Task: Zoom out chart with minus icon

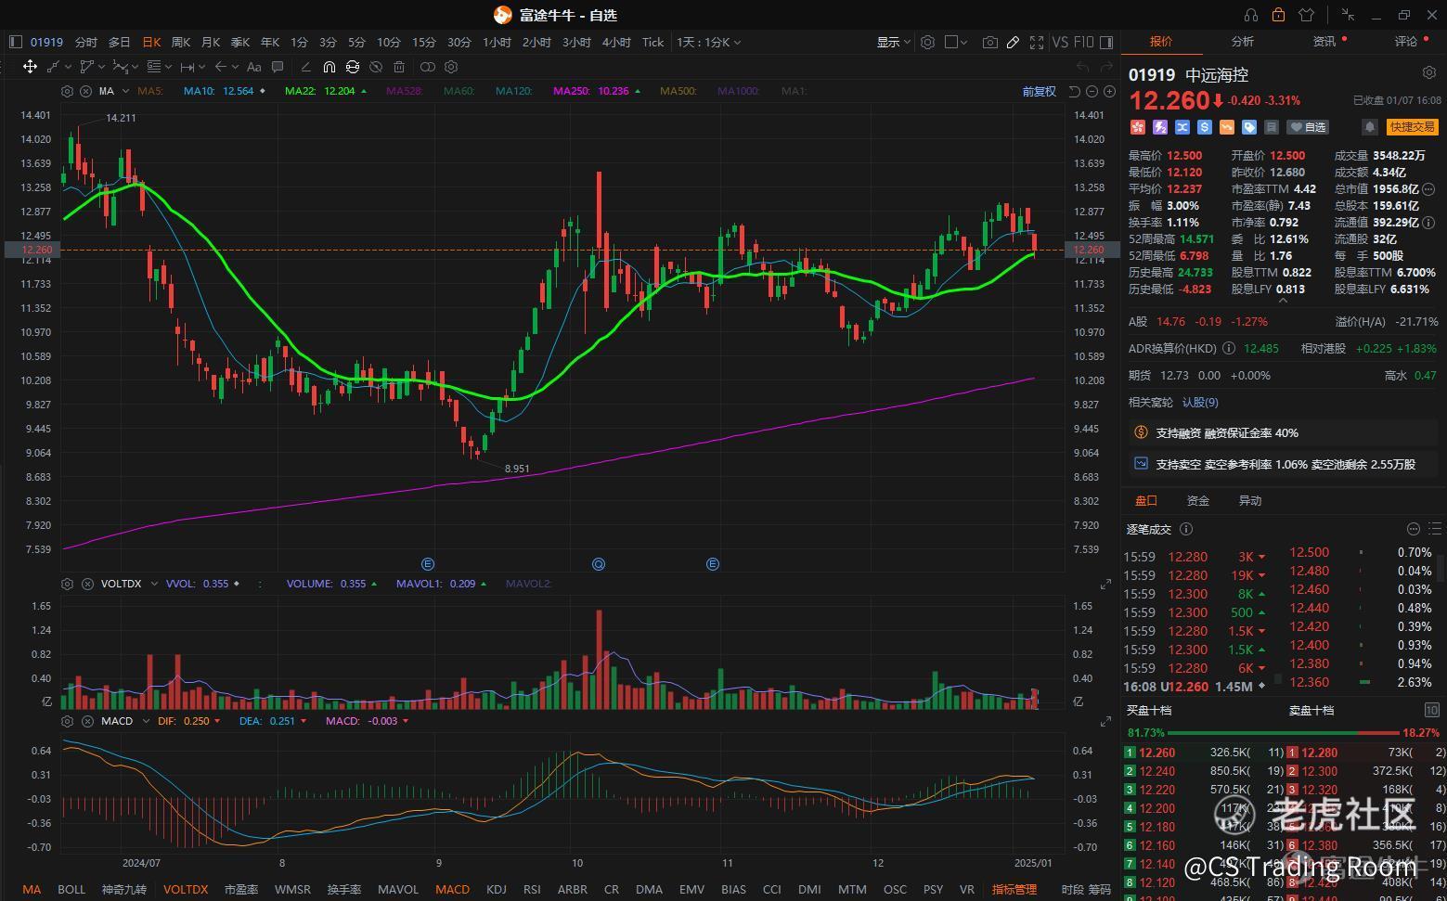Action: pos(1092,91)
